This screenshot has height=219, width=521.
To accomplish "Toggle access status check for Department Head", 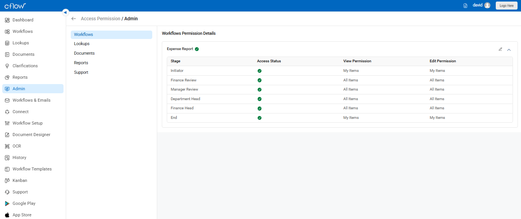I will pos(259,99).
